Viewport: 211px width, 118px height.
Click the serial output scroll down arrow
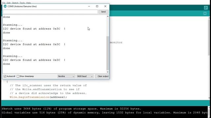tap(108, 72)
